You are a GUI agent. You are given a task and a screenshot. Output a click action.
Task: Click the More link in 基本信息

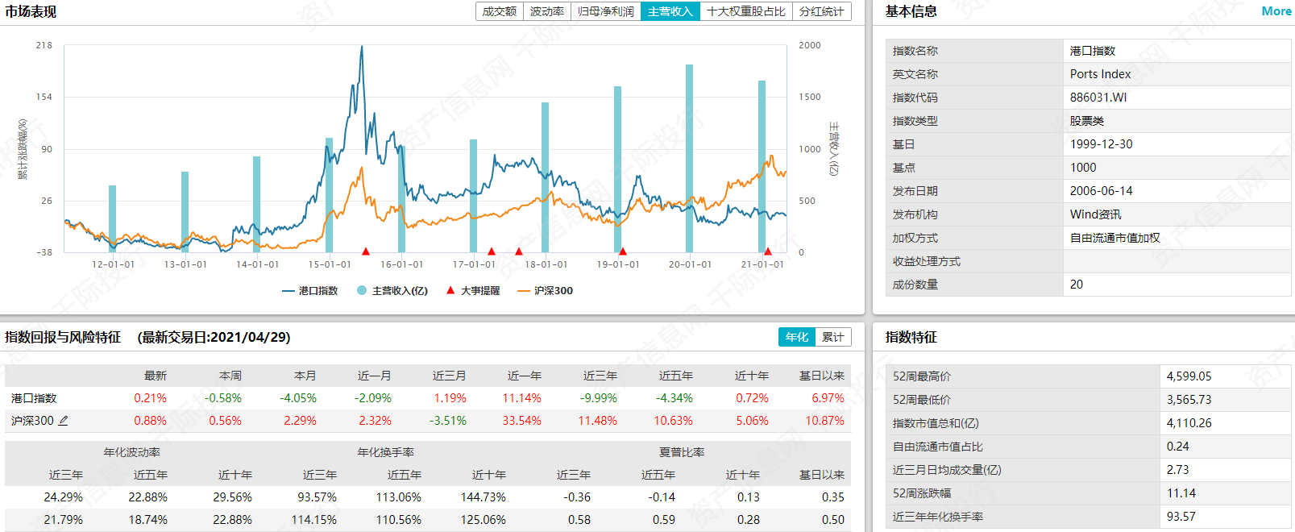pos(1276,11)
